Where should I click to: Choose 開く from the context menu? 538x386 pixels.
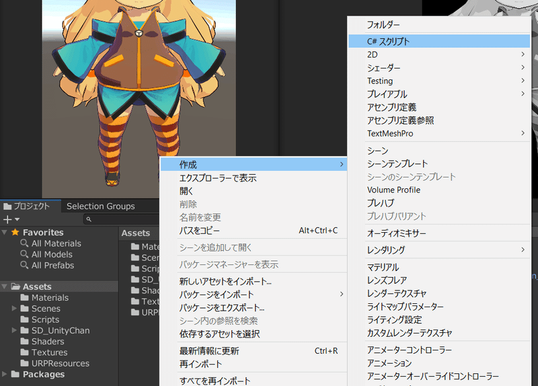(254, 191)
